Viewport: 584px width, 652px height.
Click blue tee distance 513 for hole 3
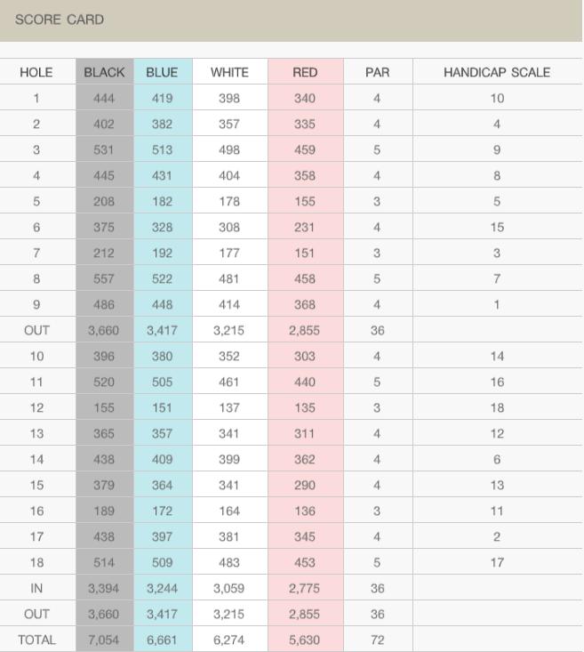[x=162, y=149]
